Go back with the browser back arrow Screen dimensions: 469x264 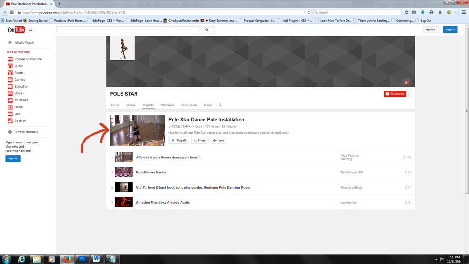tap(5, 12)
